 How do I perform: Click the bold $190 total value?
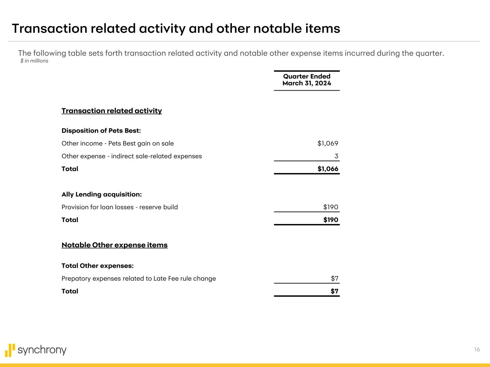[331, 220]
